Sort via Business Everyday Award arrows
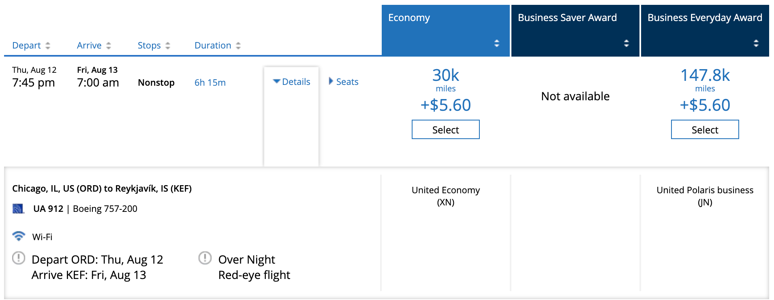This screenshot has height=300, width=774. (756, 43)
